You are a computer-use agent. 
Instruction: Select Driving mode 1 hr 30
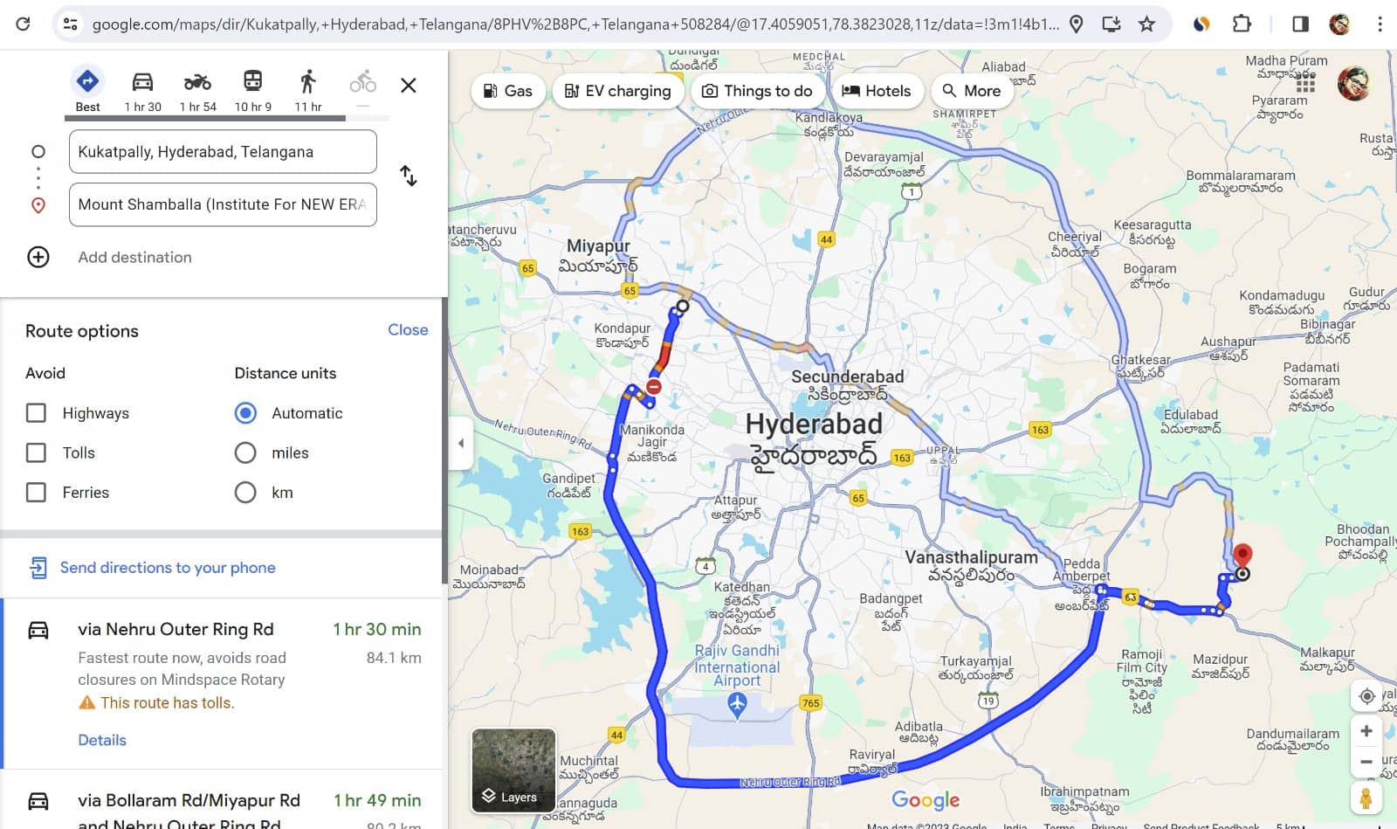tap(142, 90)
